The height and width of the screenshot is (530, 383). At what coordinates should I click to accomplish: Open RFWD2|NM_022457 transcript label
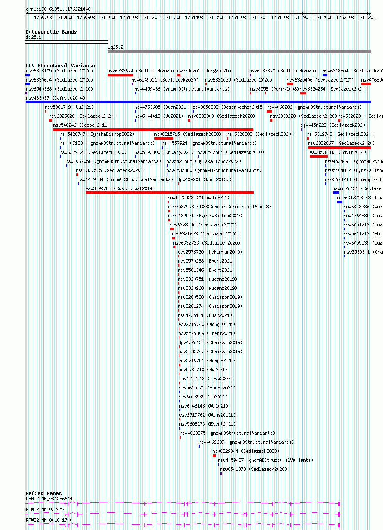point(46,510)
